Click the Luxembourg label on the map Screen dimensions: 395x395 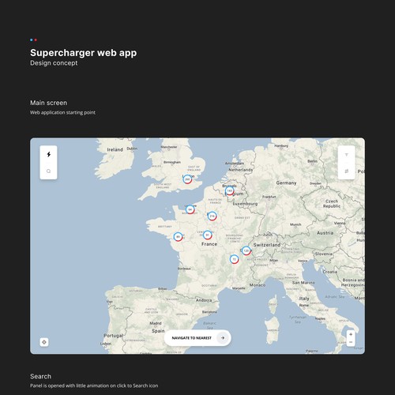click(245, 204)
